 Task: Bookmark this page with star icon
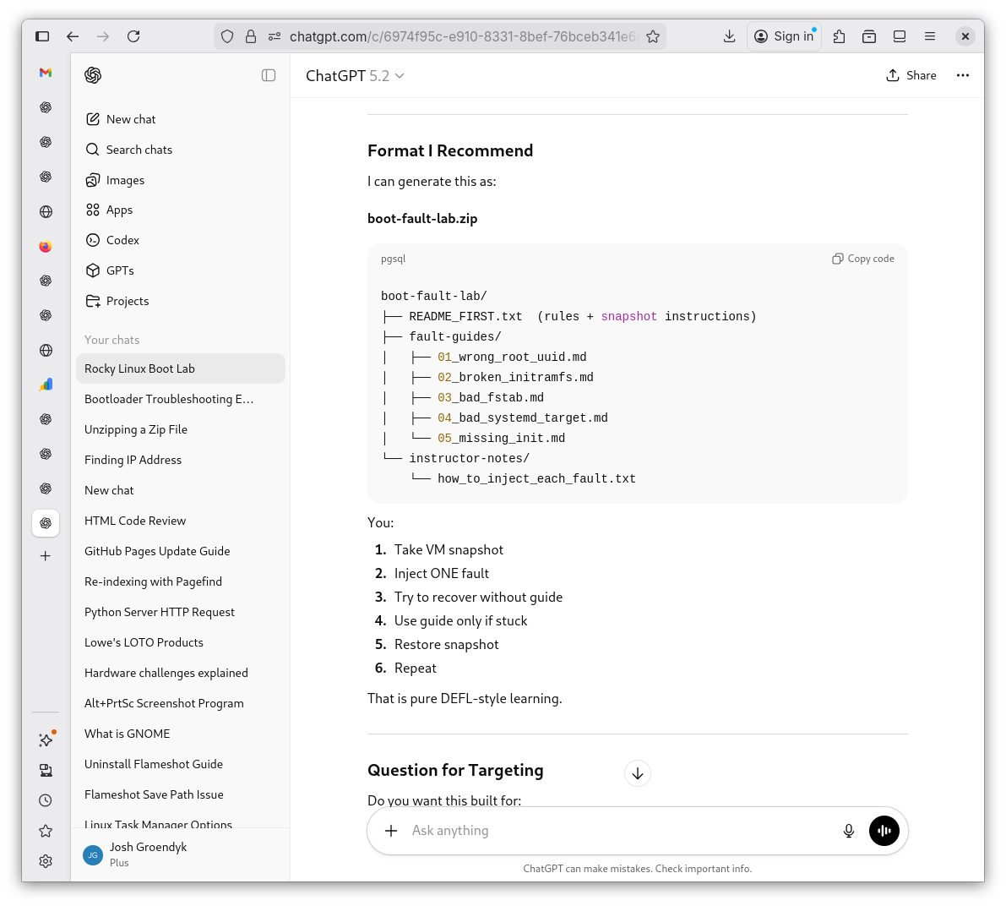pyautogui.click(x=653, y=36)
